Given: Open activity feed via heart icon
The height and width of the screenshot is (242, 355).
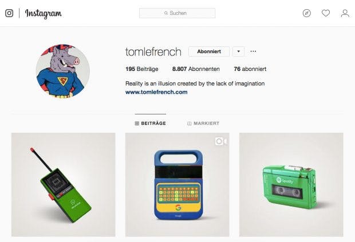Looking at the screenshot, I should point(326,13).
